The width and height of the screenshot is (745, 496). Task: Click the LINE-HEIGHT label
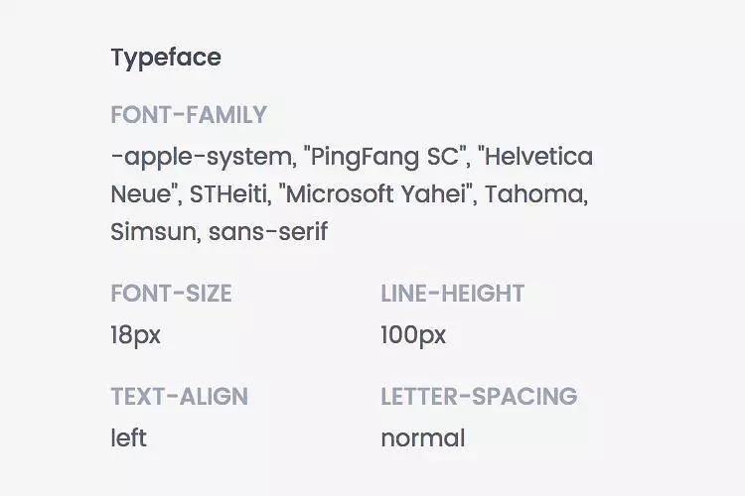pyautogui.click(x=452, y=294)
